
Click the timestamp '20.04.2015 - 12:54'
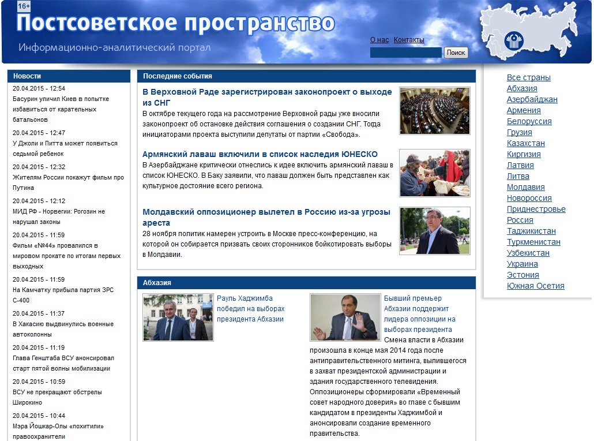pyautogui.click(x=39, y=88)
